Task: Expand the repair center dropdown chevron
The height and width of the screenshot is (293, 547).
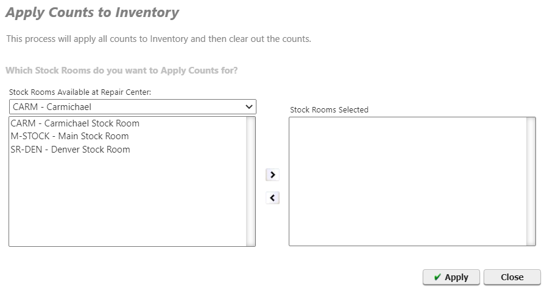Action: pyautogui.click(x=249, y=107)
